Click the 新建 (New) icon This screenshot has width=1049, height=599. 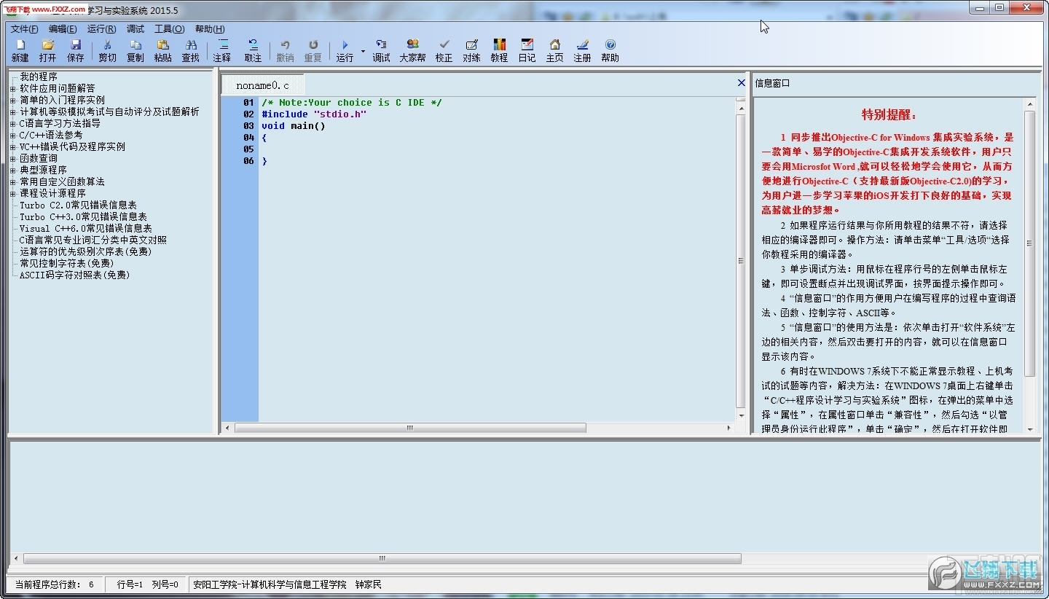tap(20, 50)
